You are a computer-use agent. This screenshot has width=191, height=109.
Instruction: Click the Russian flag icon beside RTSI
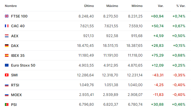point(7,85)
